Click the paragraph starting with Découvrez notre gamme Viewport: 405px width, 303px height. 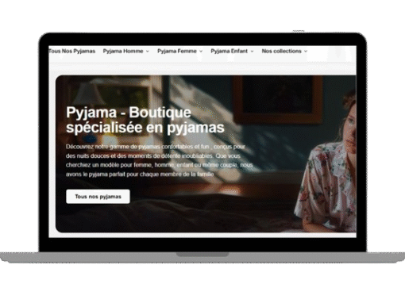tap(160, 160)
